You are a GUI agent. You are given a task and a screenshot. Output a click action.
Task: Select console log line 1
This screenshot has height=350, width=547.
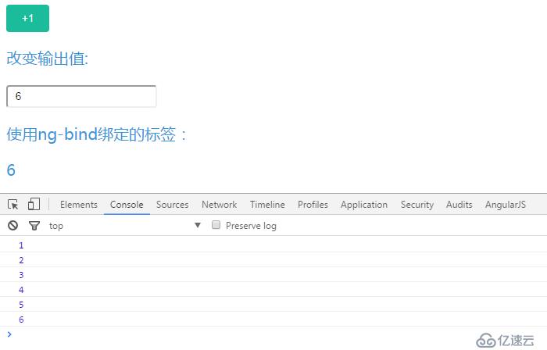tap(273, 245)
